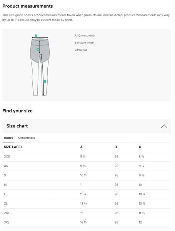The image size is (175, 231).
Task: Click the 'B Inseam length' legend entry
Action: coord(84,43)
